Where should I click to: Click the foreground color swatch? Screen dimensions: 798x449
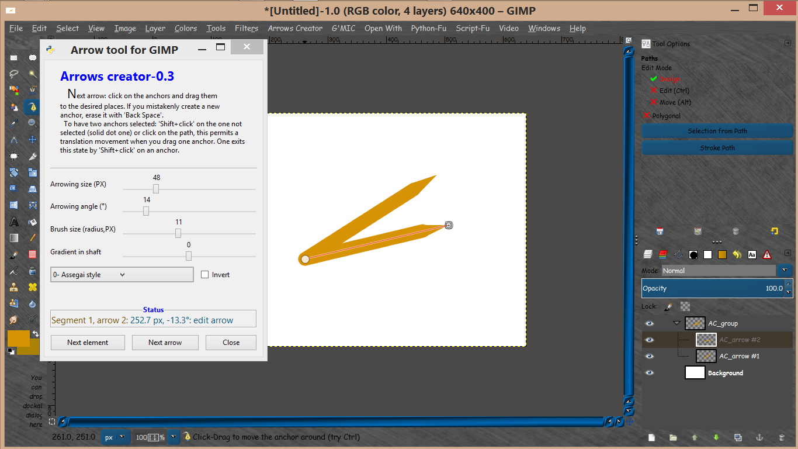pos(19,339)
